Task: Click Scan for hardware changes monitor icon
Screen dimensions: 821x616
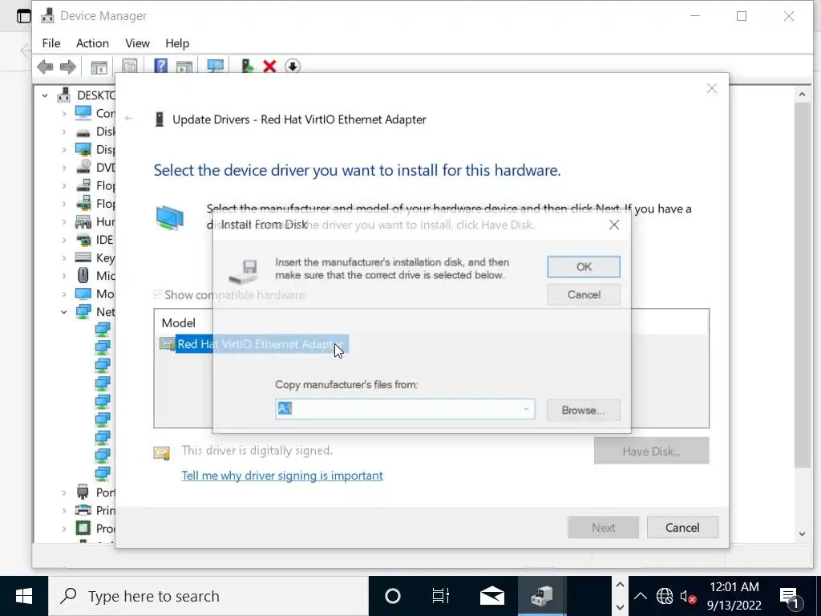Action: pyautogui.click(x=215, y=66)
